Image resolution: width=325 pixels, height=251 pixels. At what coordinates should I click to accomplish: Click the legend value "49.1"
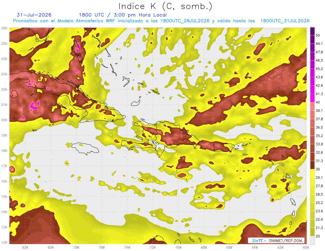319,44
